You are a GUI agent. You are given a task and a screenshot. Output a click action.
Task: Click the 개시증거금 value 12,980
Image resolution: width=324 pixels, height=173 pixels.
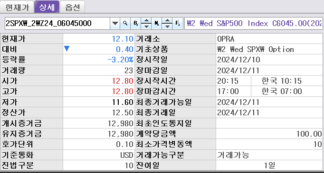[121, 123]
